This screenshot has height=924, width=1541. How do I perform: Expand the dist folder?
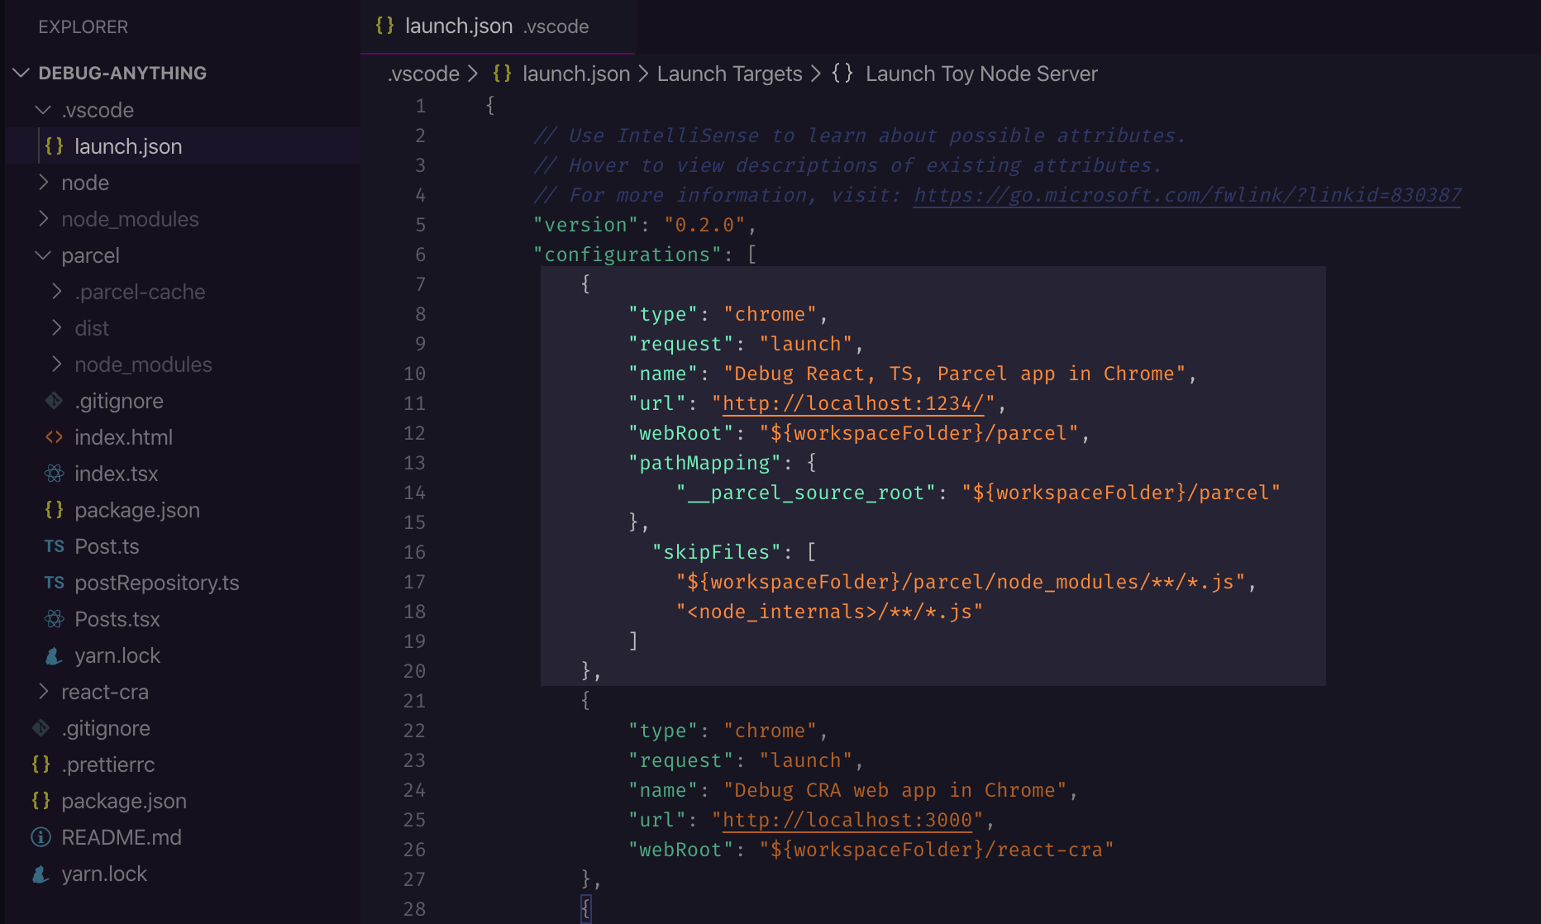[x=57, y=328]
